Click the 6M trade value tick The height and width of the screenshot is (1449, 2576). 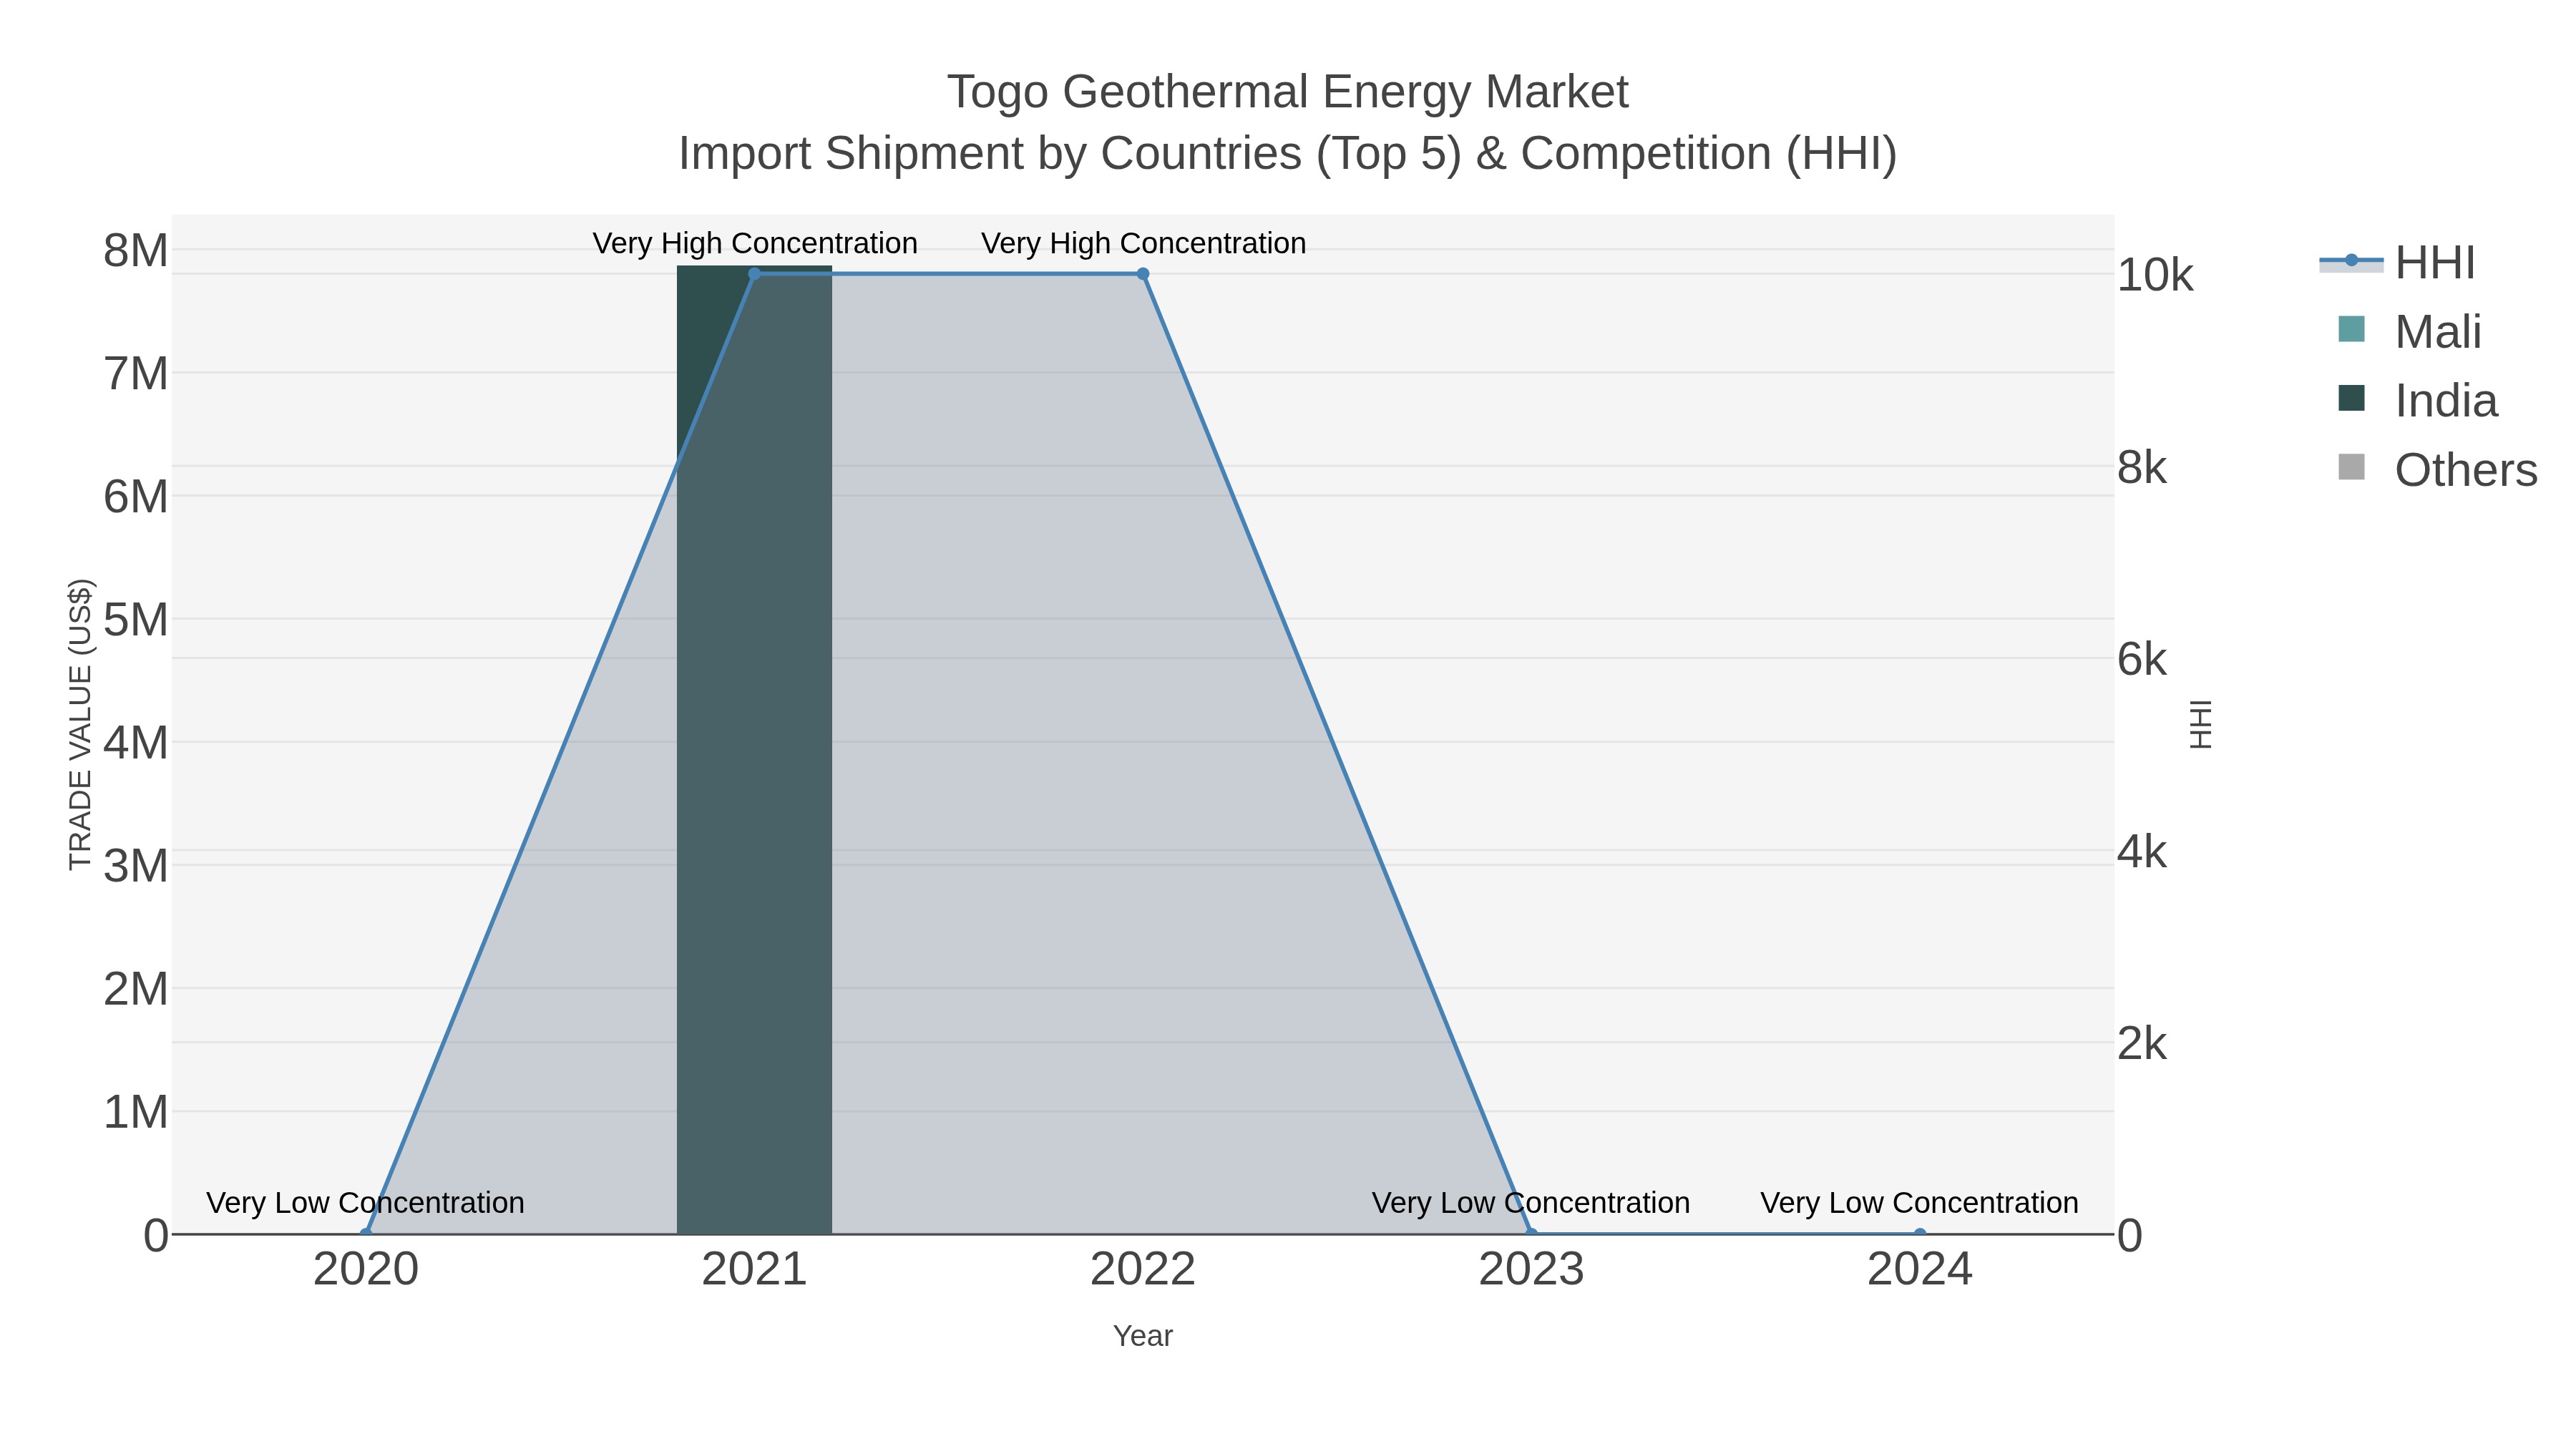(136, 497)
